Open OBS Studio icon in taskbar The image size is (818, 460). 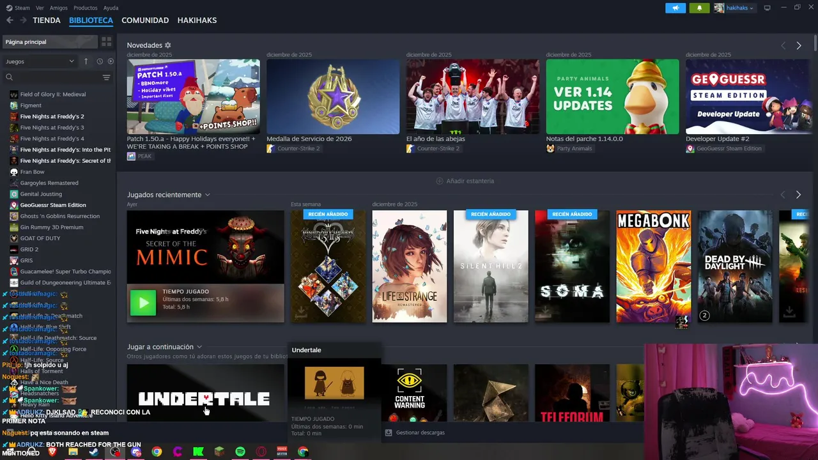(115, 452)
